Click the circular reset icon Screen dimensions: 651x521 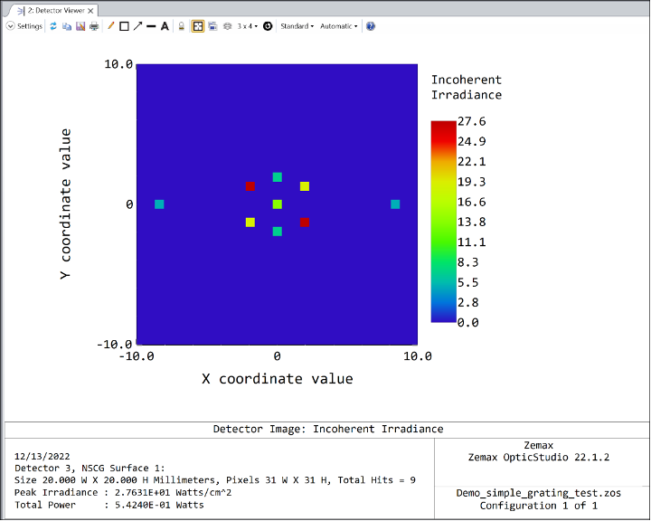point(268,26)
